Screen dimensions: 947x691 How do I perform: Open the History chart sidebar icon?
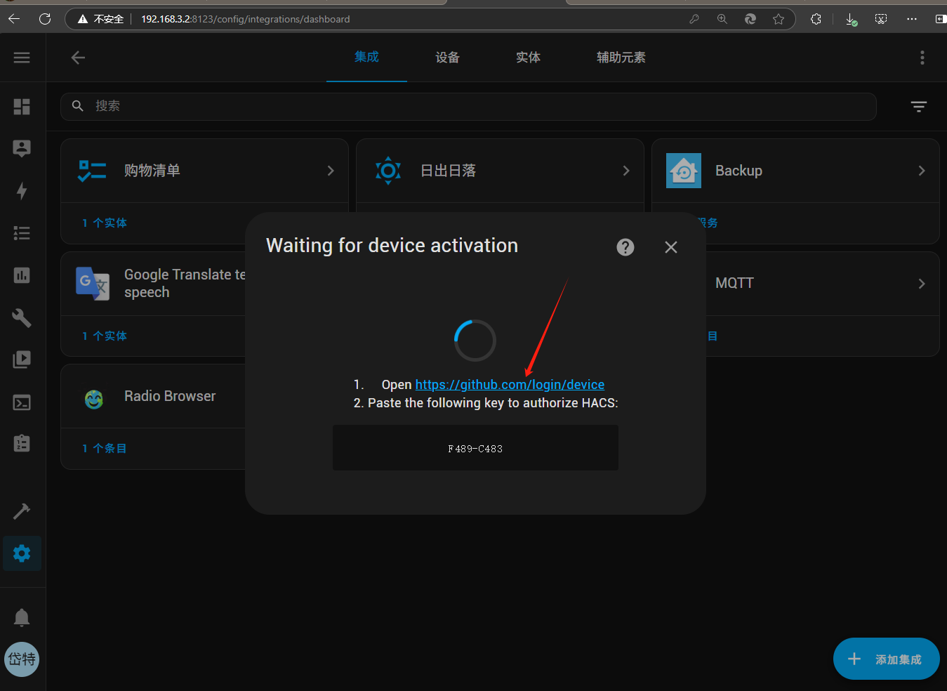coord(22,275)
